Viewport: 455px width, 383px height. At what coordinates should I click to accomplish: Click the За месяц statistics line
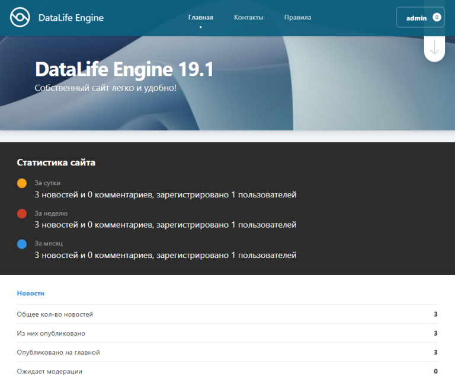[x=165, y=255]
